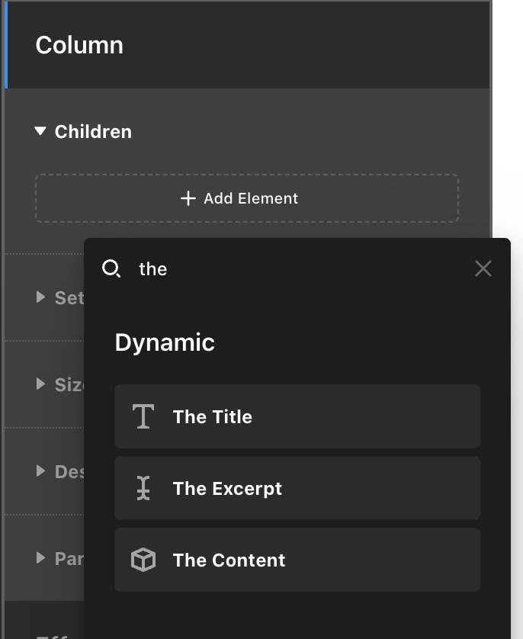Close the element search popup with X

(x=483, y=268)
